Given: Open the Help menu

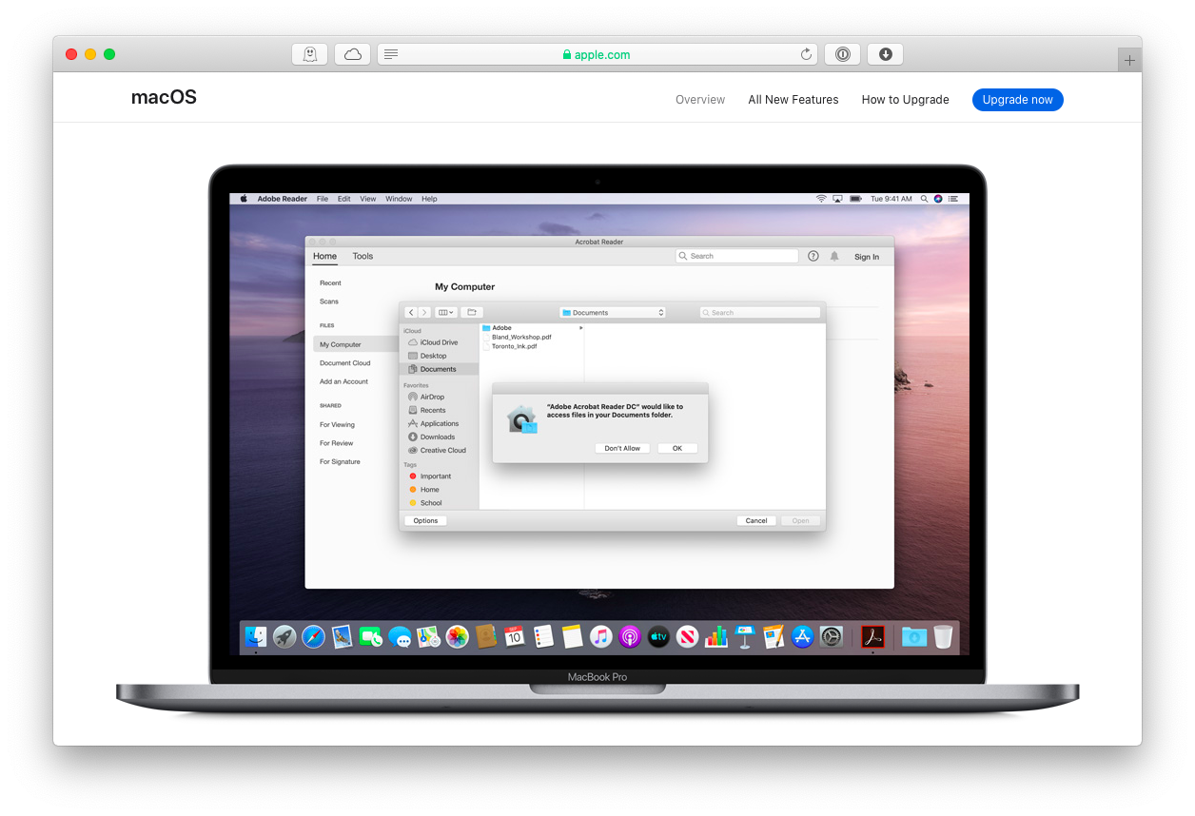Looking at the screenshot, I should tap(429, 199).
